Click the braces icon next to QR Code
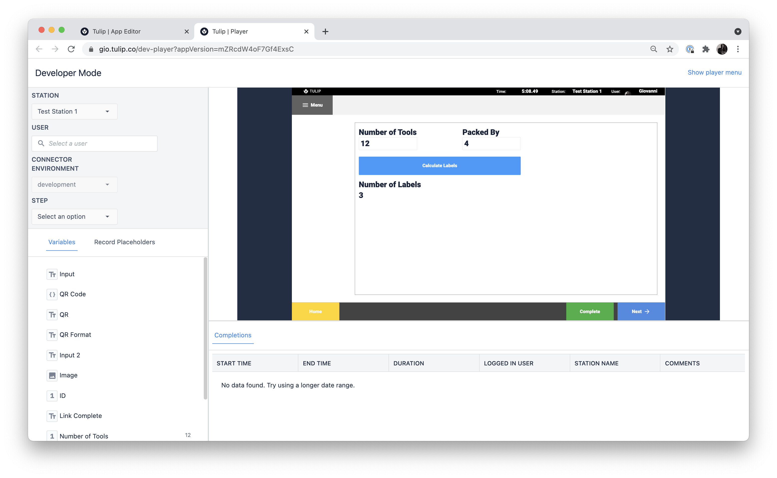777x478 pixels. coord(52,294)
